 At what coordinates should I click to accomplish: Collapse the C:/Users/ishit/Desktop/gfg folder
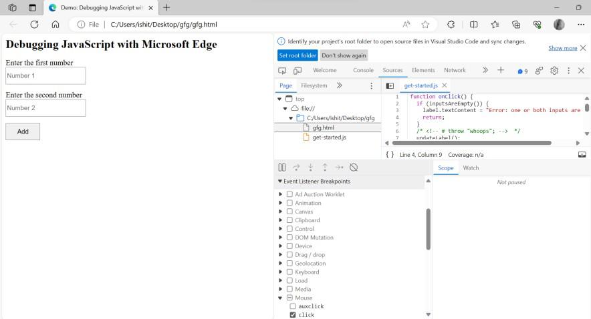[292, 118]
